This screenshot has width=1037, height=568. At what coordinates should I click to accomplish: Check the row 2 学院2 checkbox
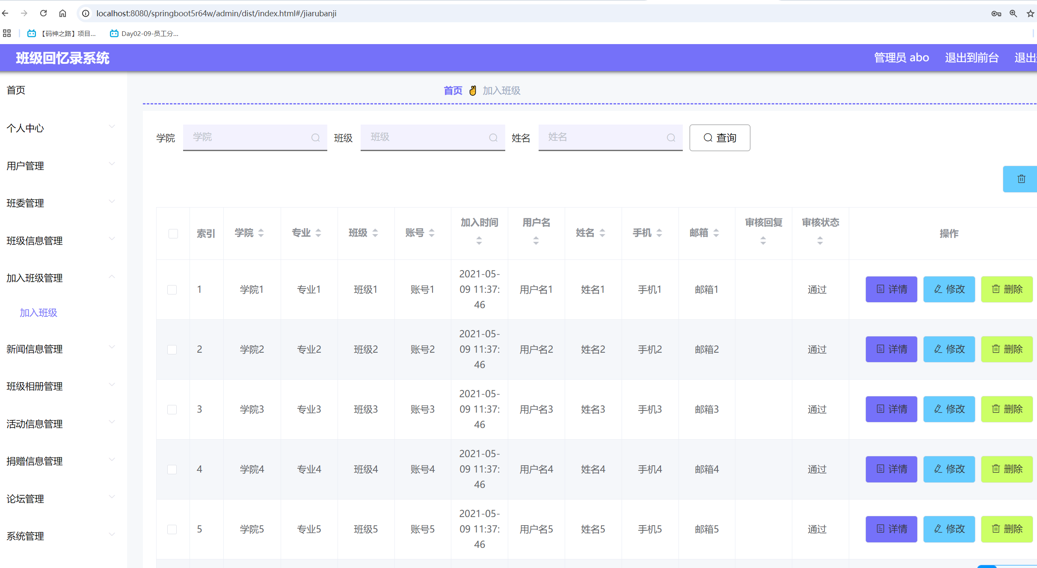coord(172,350)
